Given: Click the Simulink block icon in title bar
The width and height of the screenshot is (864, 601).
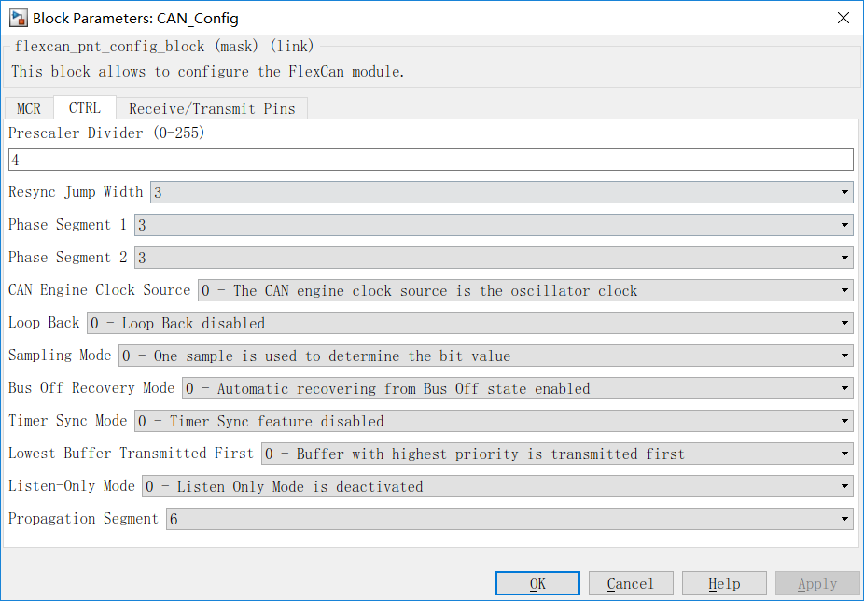Looking at the screenshot, I should pos(18,18).
